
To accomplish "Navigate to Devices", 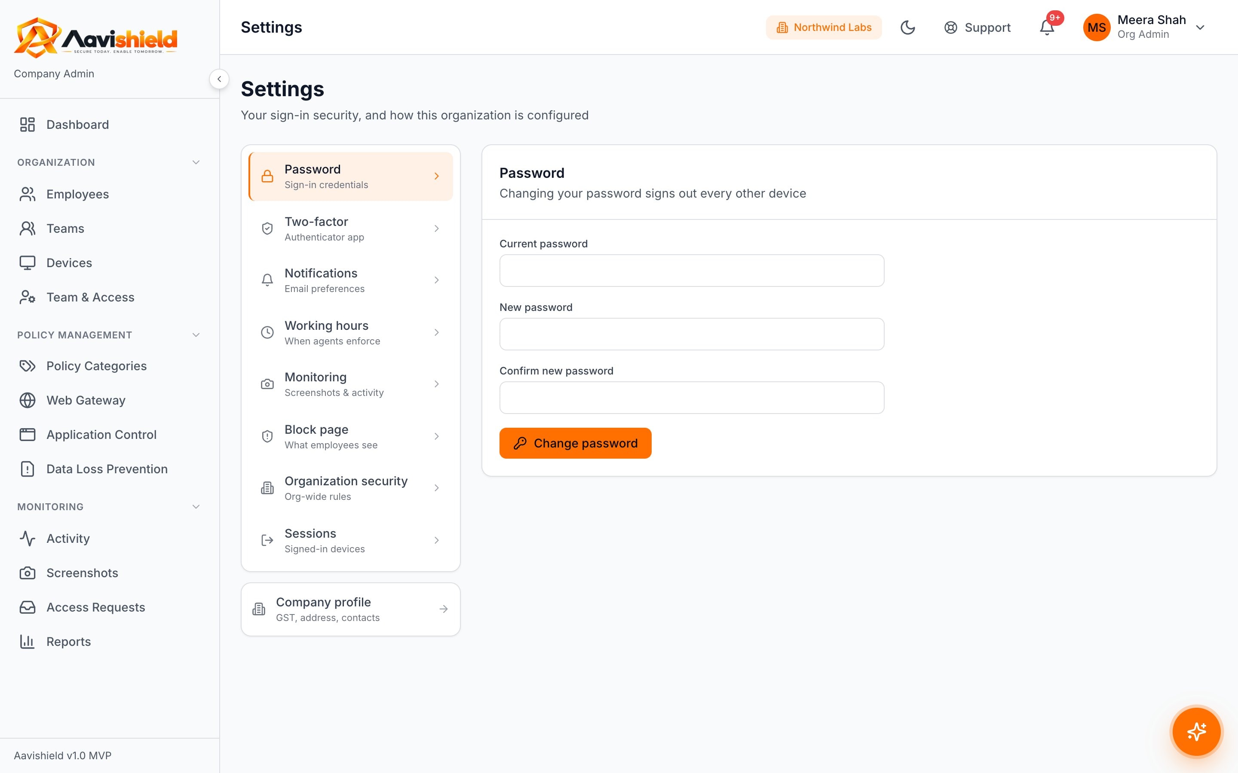I will point(110,263).
